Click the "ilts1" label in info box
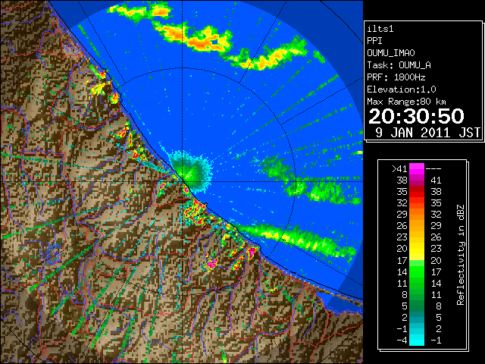485x364 pixels. pyautogui.click(x=380, y=29)
